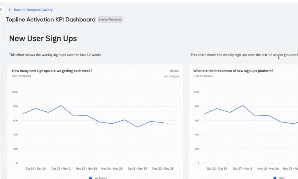This screenshot has width=298, height=179.
Task: Click the New User Sign Ups heading
Action: (x=43, y=38)
